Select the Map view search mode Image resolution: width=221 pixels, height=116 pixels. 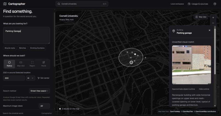point(21,64)
